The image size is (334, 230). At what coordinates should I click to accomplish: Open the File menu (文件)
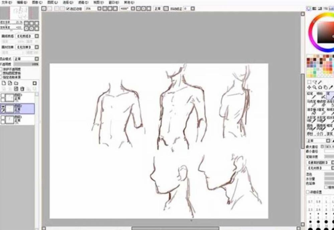point(6,2)
